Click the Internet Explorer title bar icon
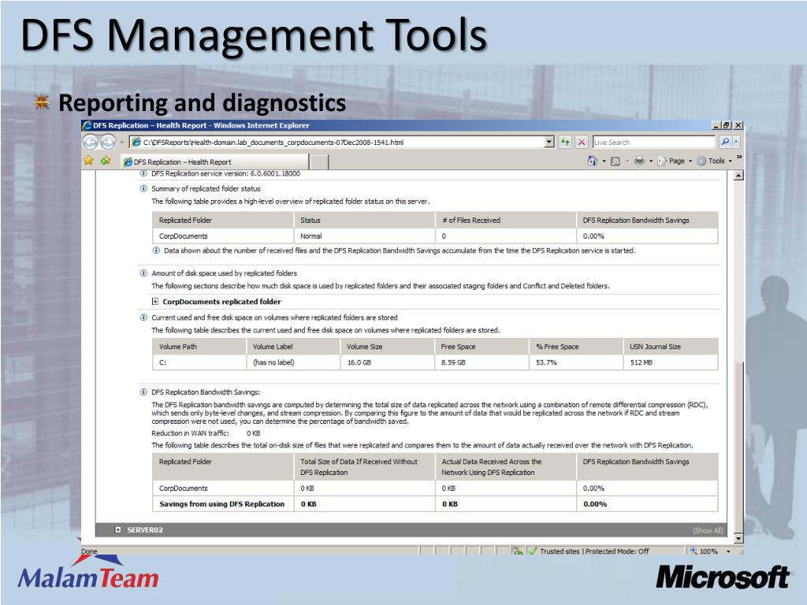Image resolution: width=807 pixels, height=605 pixels. pyautogui.click(x=87, y=125)
